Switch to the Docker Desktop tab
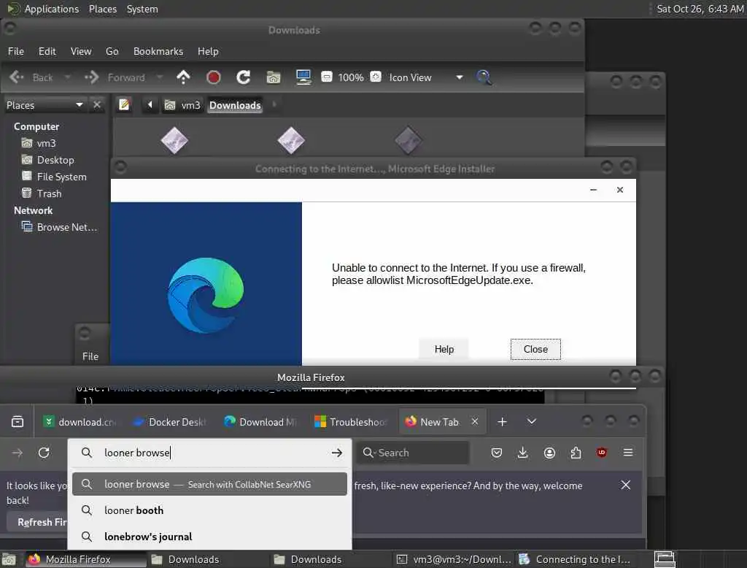Viewport: 747px width, 568px height. coord(169,421)
